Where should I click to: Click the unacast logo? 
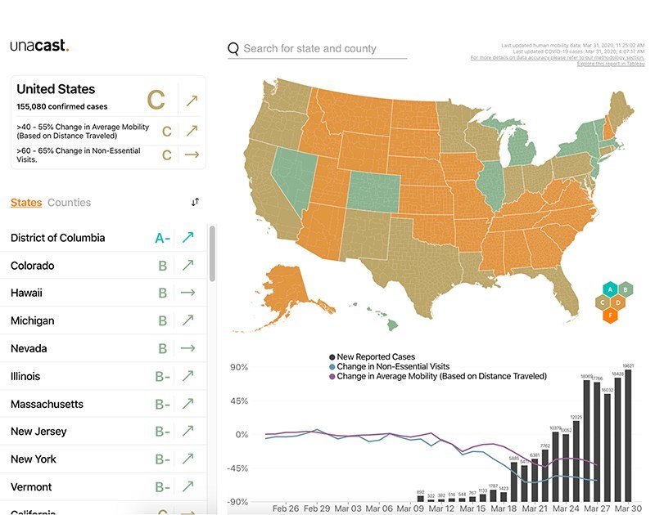tap(39, 47)
